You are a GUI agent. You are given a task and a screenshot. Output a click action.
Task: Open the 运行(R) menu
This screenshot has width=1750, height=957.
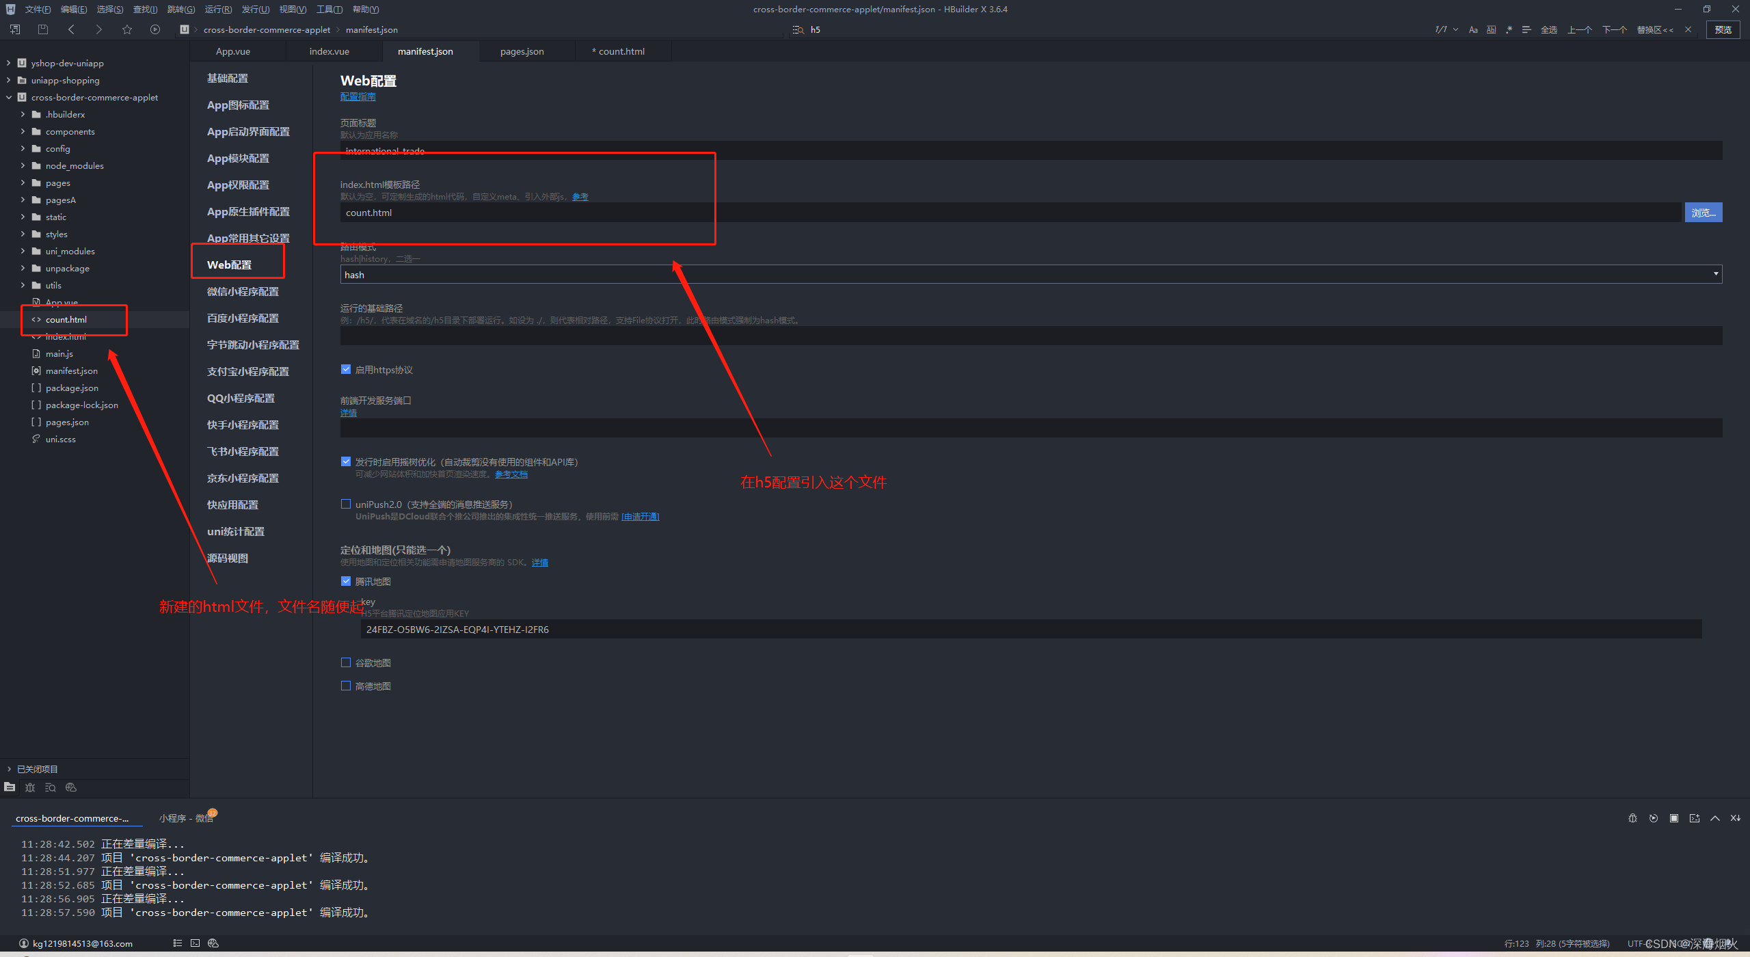(217, 9)
